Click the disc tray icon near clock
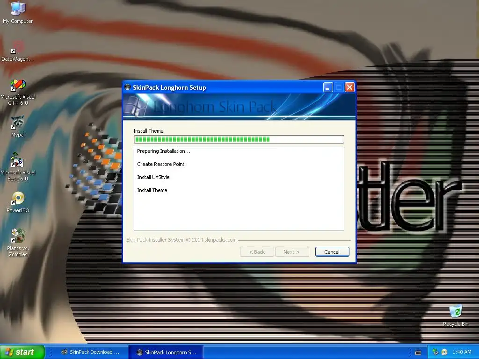479x359 pixels. pos(444,352)
